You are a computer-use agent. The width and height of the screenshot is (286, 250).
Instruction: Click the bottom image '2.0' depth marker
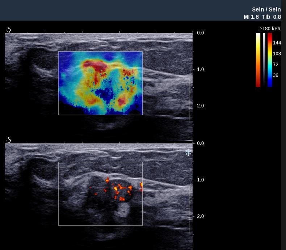pos(200,216)
